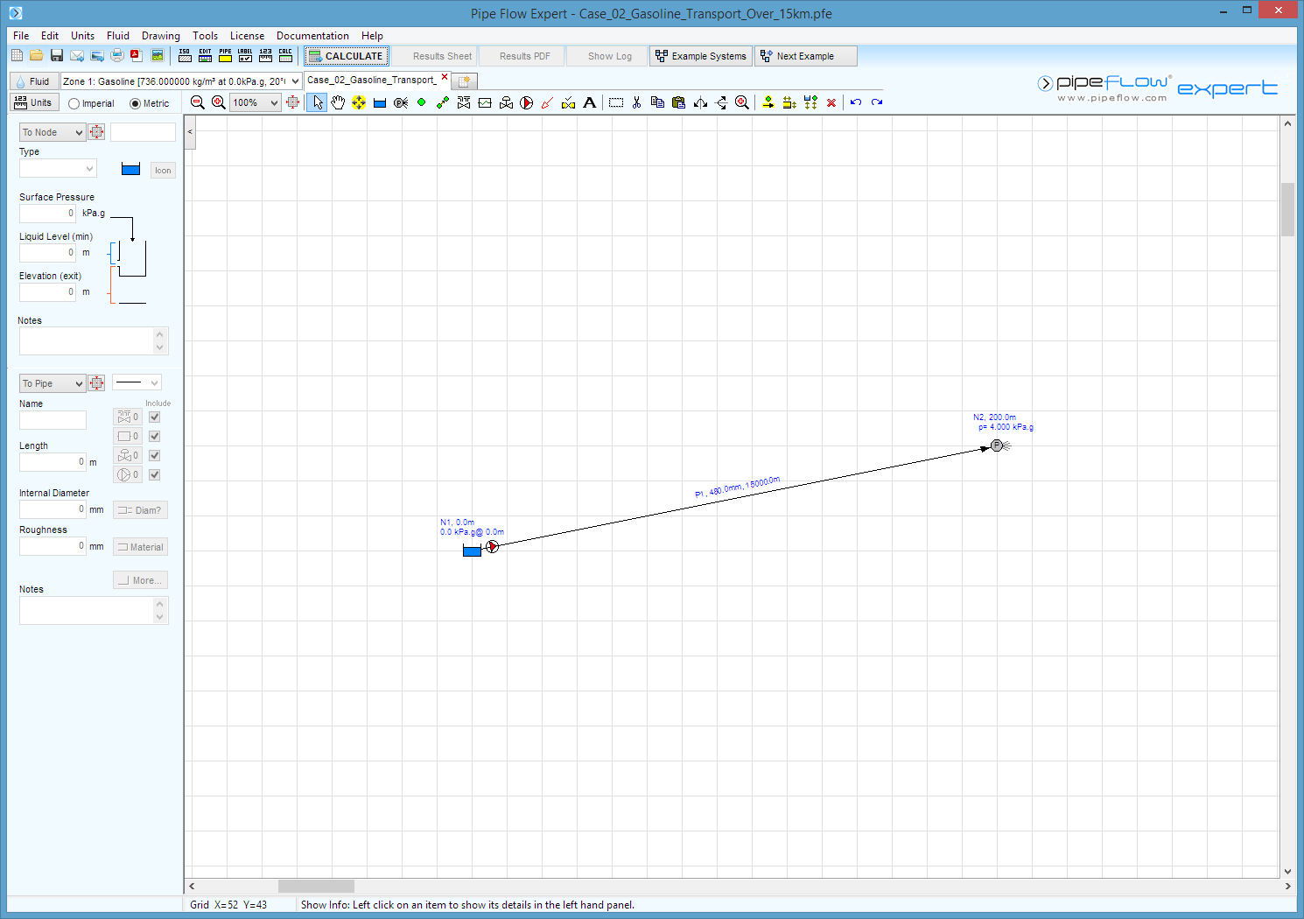
Task: Select the blue tank tool
Action: [380, 102]
